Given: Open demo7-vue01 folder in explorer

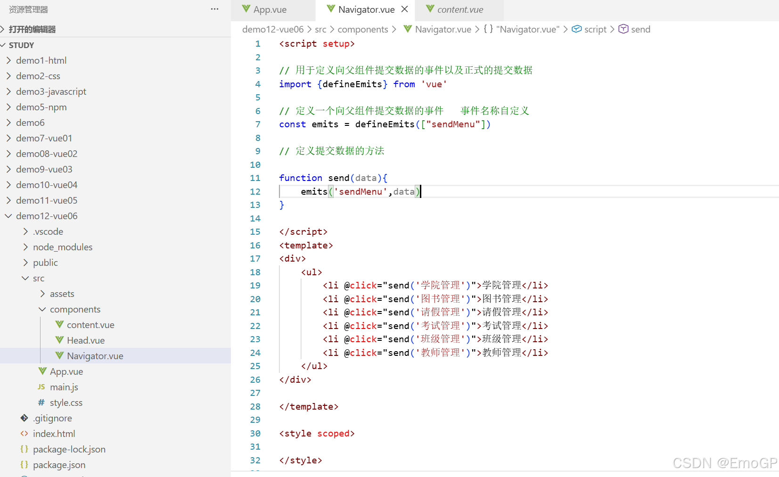Looking at the screenshot, I should [x=115, y=138].
